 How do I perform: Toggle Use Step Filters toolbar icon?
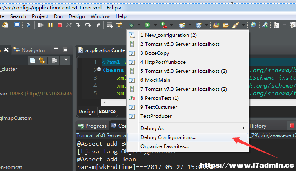[119, 25]
